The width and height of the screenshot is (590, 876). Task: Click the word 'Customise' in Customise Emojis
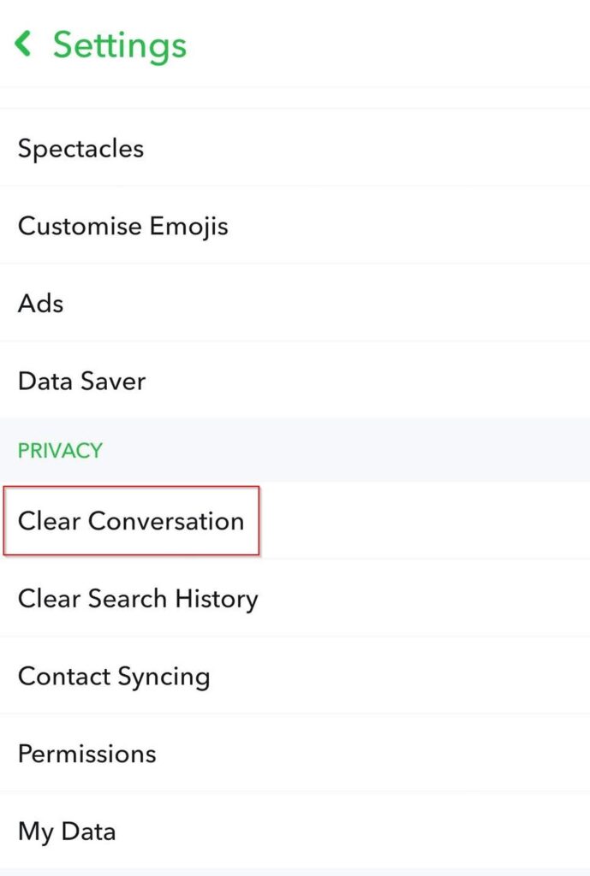point(80,227)
